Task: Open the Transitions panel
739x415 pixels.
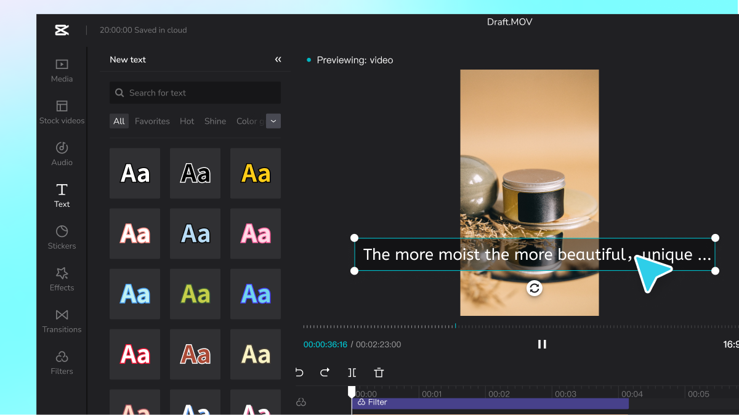Action: pos(62,321)
